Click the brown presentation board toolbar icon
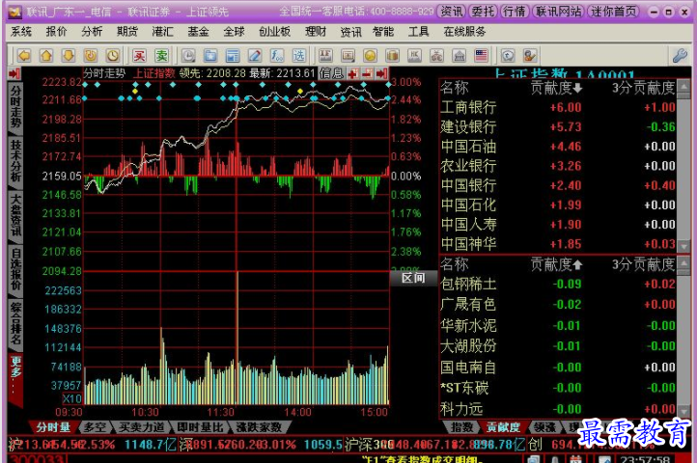This screenshot has height=463, width=697. tap(348, 56)
